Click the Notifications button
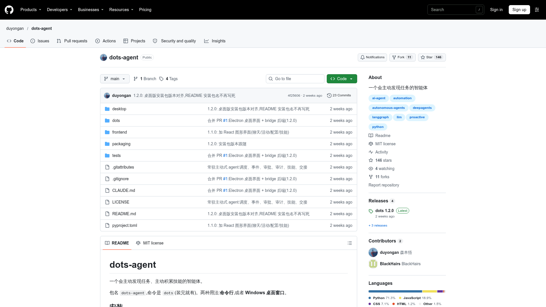 click(x=372, y=57)
